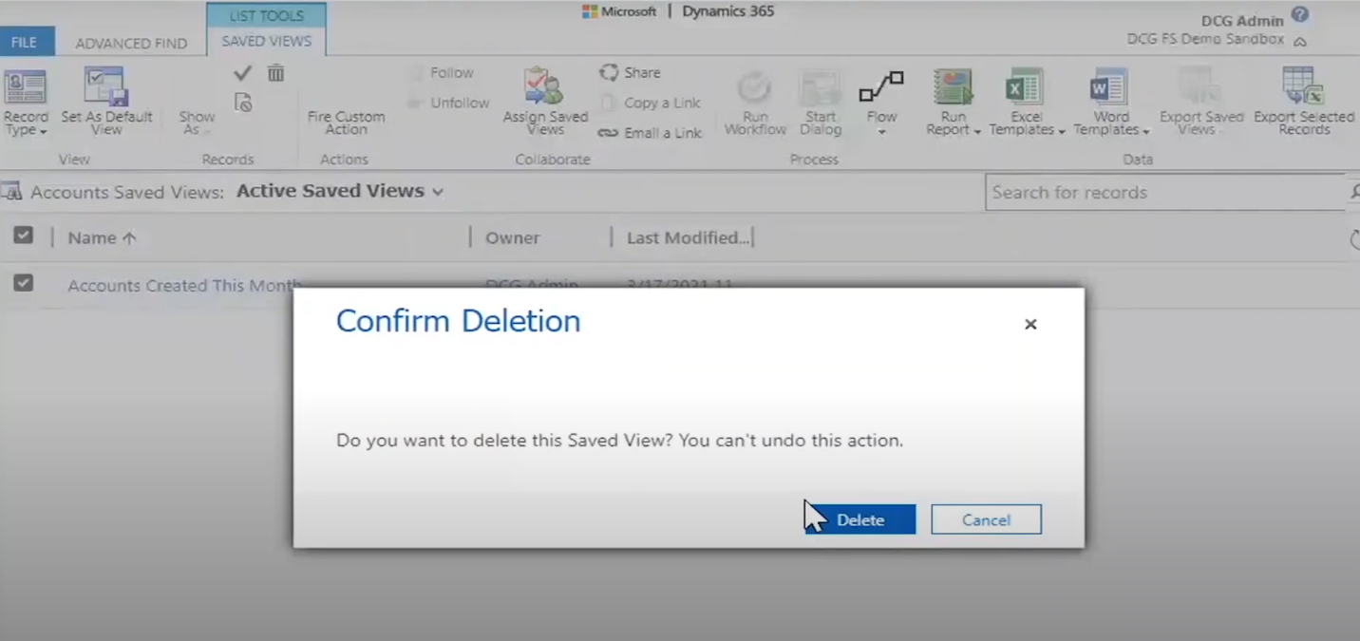Click Fire Custom Action
1360x641 pixels.
point(346,123)
